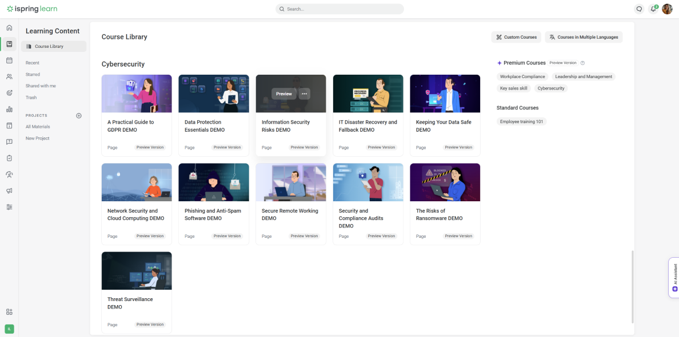The height and width of the screenshot is (337, 679).
Task: Open the person headset sidebar icon
Action: pos(9,174)
